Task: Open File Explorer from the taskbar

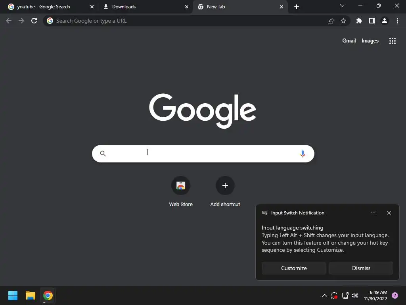Action: (30, 295)
